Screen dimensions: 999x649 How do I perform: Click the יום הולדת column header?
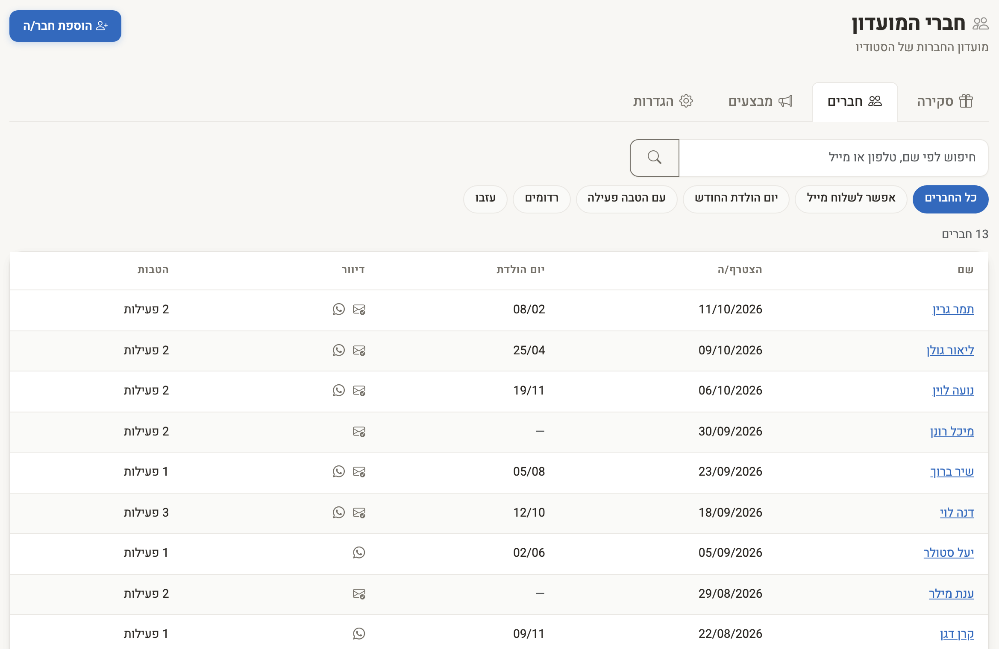pos(520,269)
